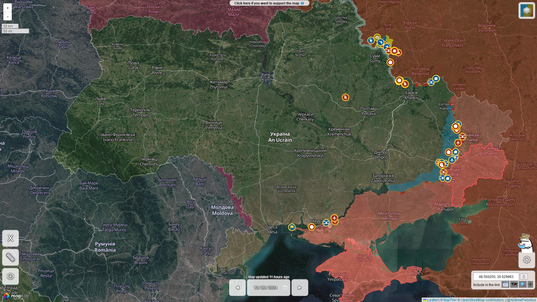Copy coordinates with the clipboard button
537x302 pixels.
pos(524,277)
